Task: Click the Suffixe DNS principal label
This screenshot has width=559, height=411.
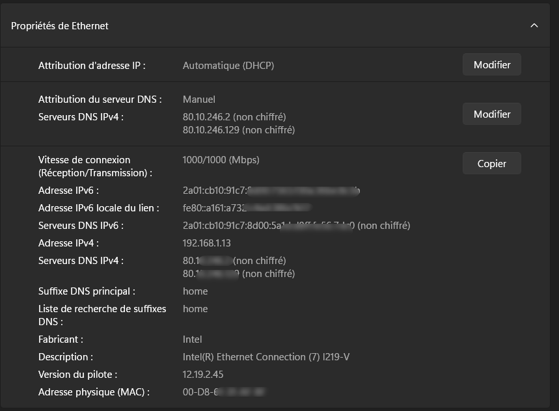Action: [x=87, y=291]
